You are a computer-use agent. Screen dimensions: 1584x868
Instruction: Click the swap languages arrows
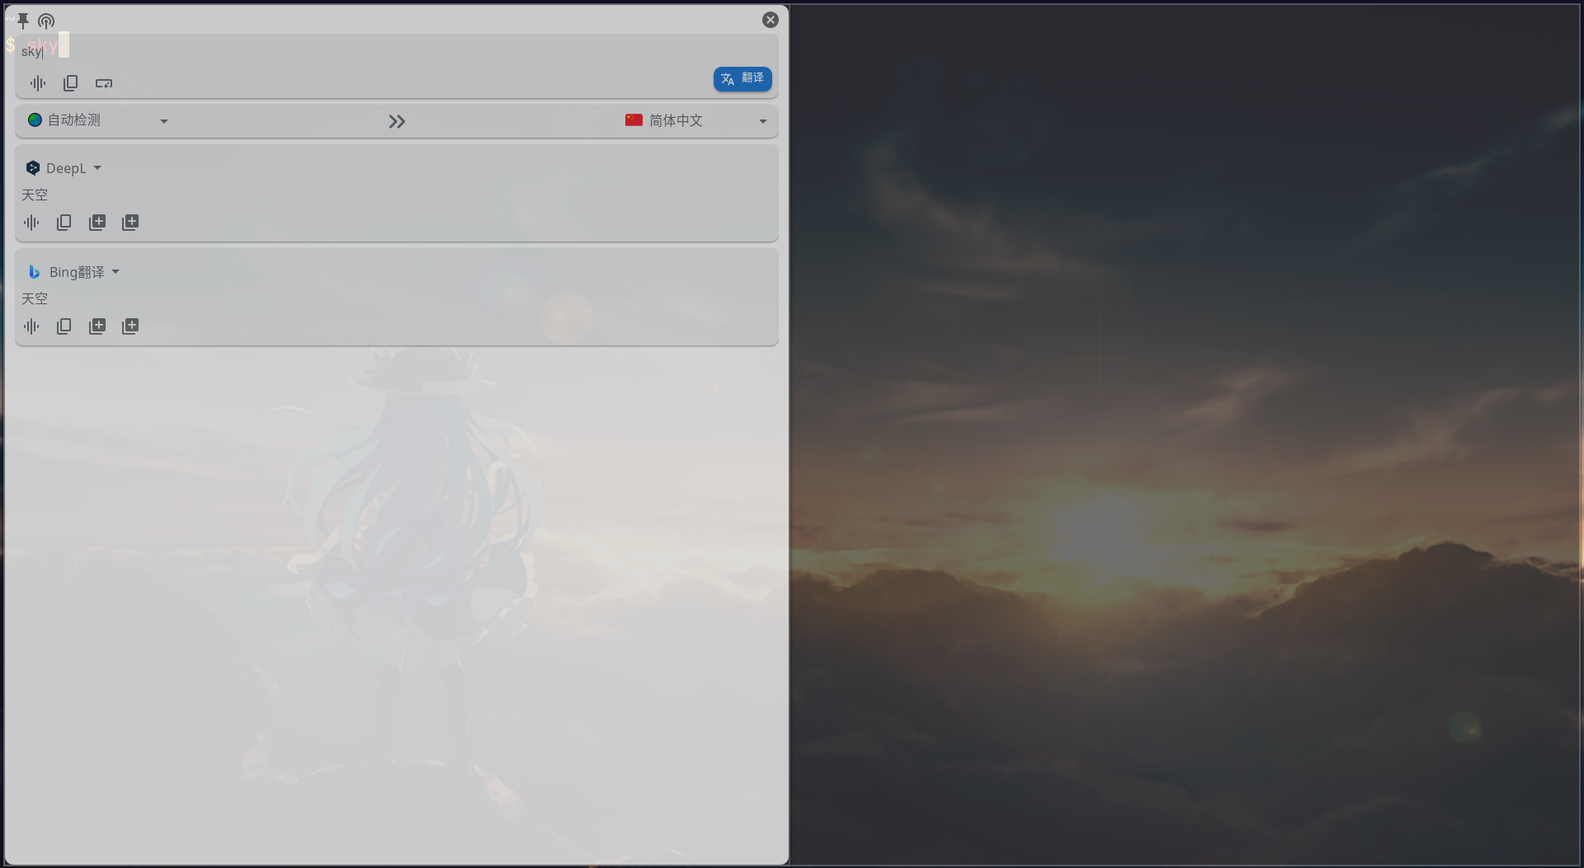pos(396,120)
